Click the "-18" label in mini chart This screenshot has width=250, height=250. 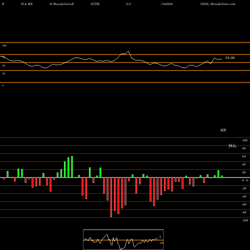click(161, 243)
